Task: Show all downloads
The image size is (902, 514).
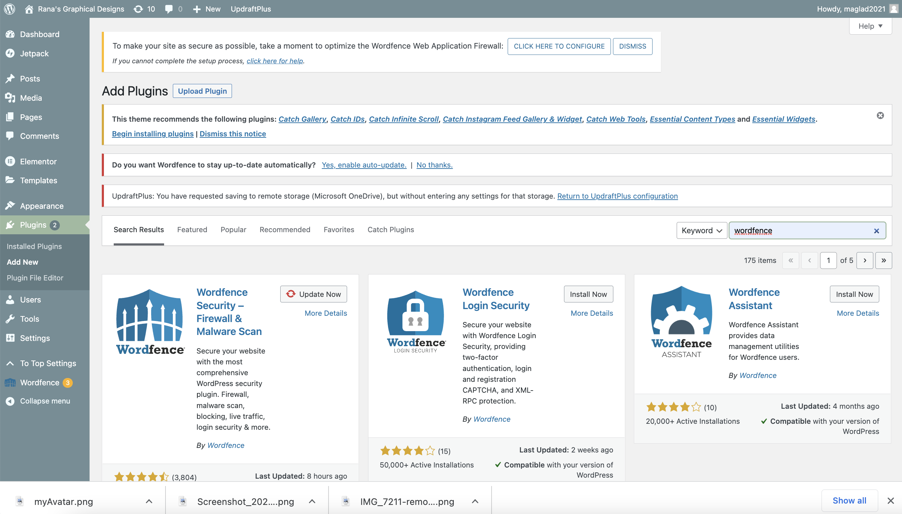Action: click(x=849, y=501)
